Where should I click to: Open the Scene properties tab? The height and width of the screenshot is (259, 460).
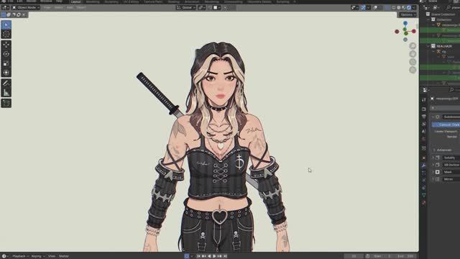pyautogui.click(x=423, y=131)
